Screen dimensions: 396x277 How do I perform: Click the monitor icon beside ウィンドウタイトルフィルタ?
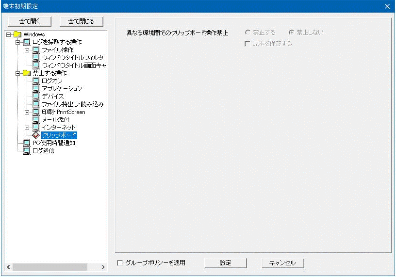tap(36, 58)
